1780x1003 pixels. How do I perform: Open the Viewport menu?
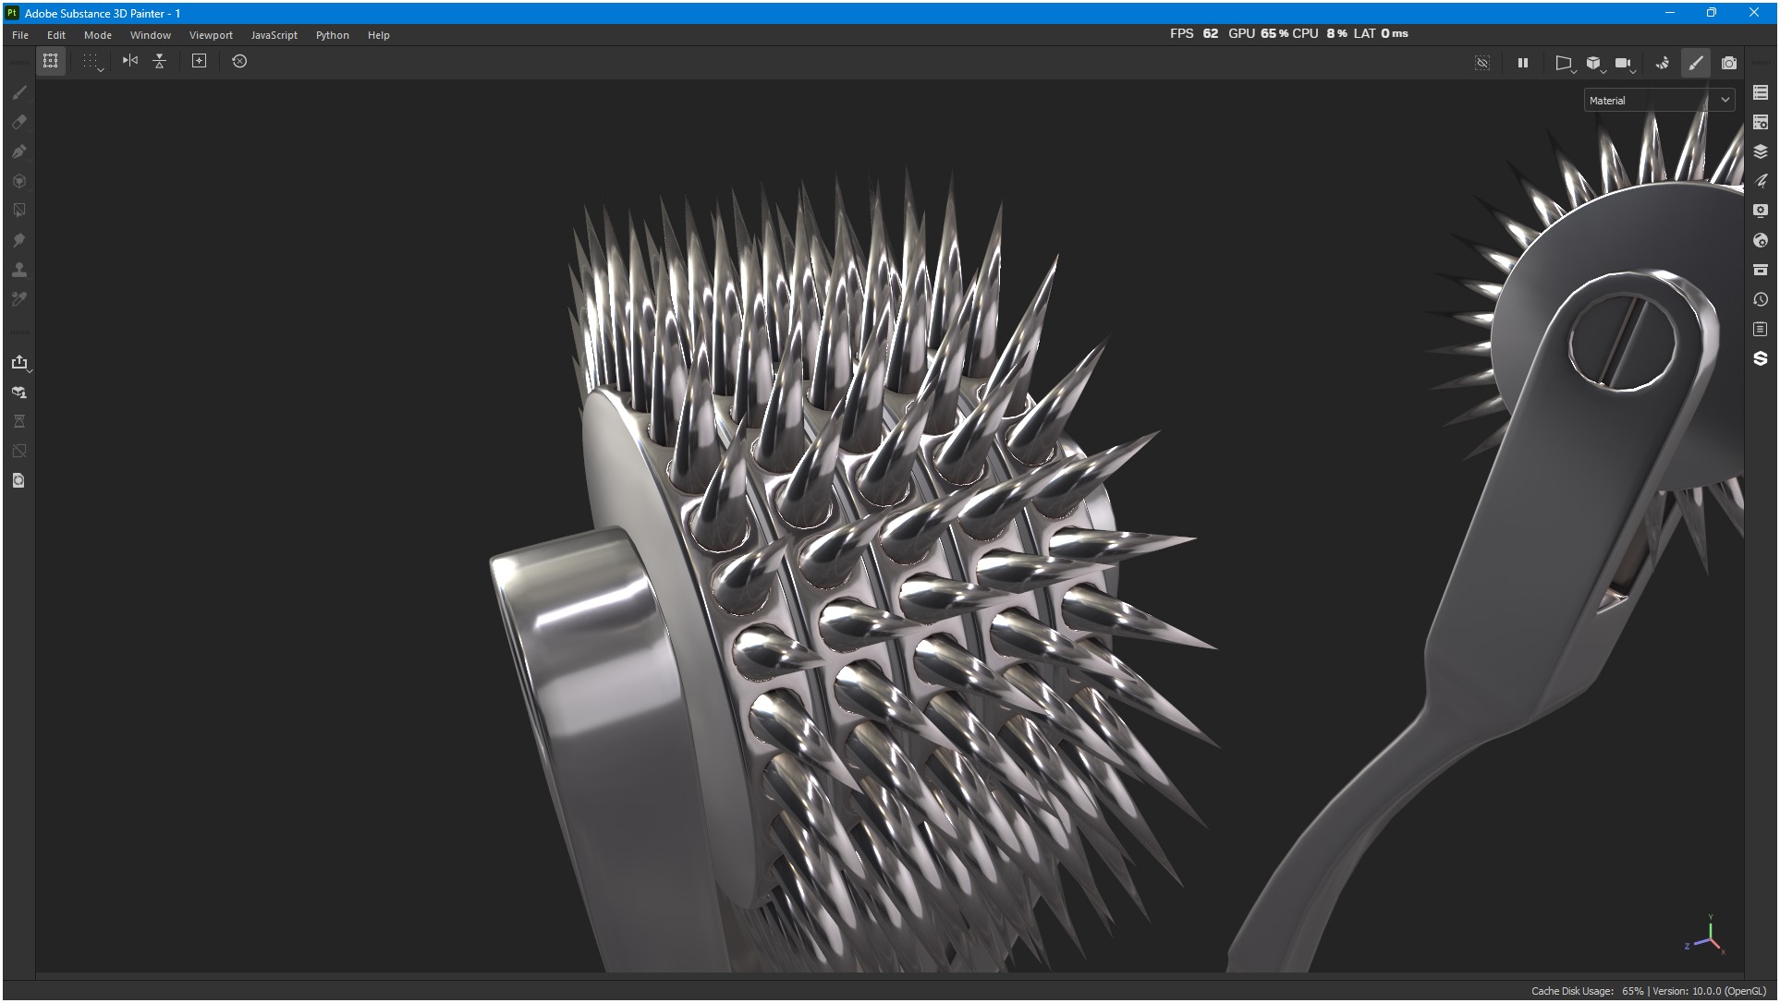pyautogui.click(x=211, y=35)
